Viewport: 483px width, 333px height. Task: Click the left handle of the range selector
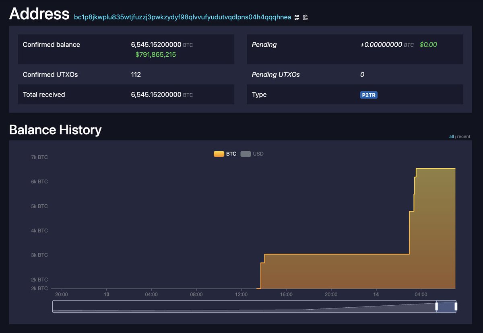pyautogui.click(x=437, y=306)
